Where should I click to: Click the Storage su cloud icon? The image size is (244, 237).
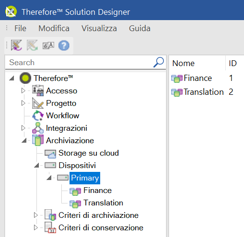tap(50, 154)
